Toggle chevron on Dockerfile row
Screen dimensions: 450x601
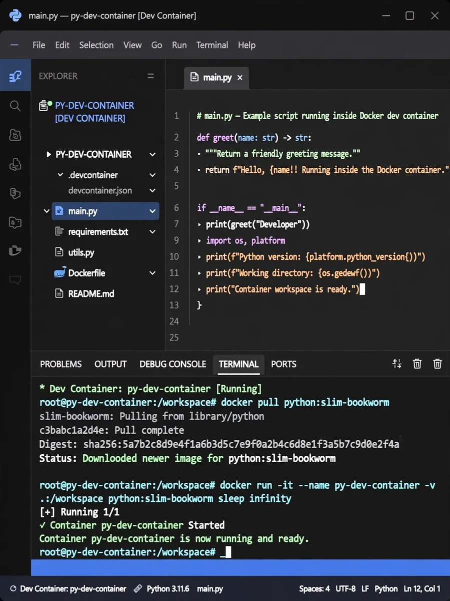click(x=152, y=273)
